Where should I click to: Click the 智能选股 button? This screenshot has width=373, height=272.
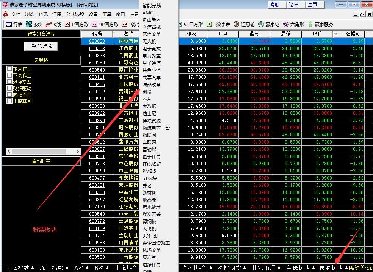coord(41,46)
